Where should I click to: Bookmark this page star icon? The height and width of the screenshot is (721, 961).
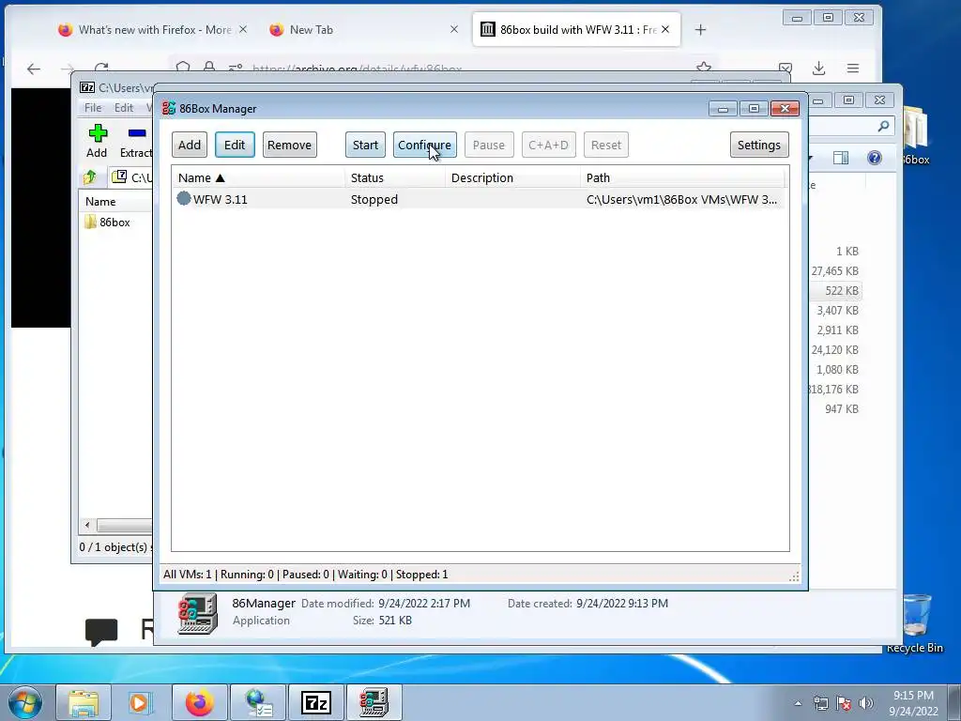(704, 67)
